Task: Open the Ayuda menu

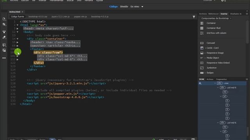Action: click(100, 1)
